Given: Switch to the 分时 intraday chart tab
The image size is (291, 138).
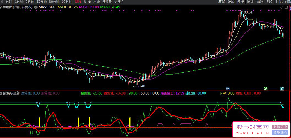Looking at the screenshot, I should coord(9,2).
